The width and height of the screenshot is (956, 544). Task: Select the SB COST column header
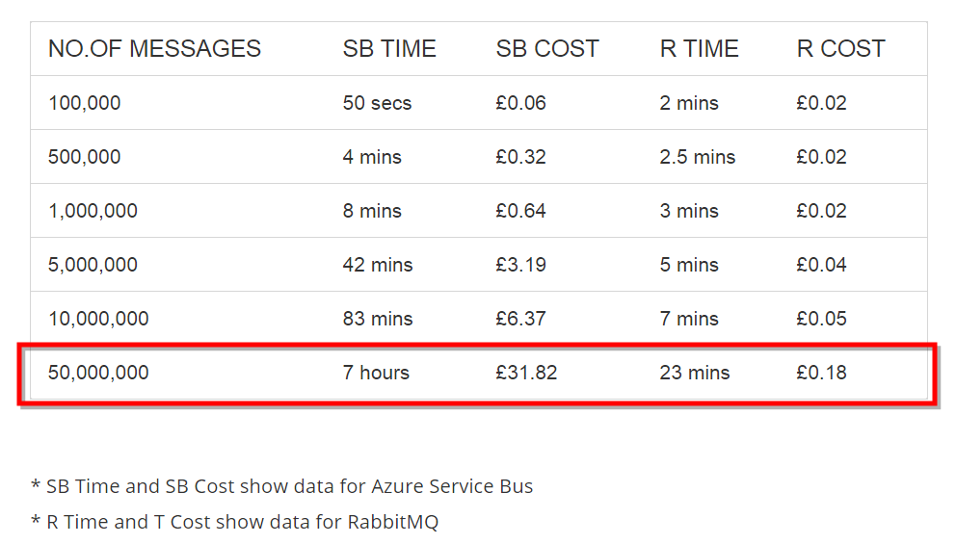(547, 49)
